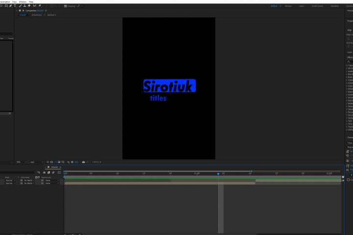Toggle transparency grid in viewer footer

click(51, 162)
